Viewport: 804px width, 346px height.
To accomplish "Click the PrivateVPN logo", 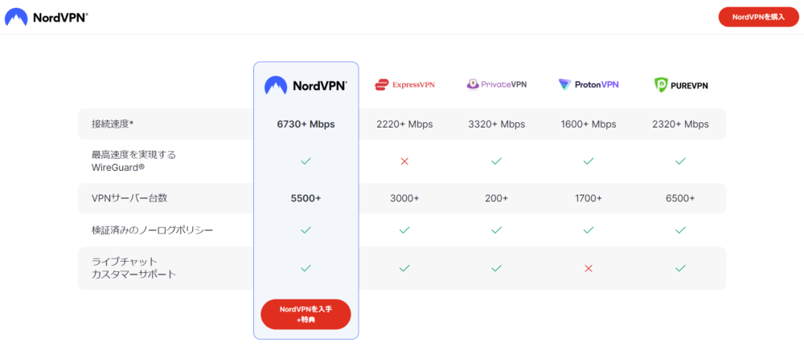I will [x=496, y=84].
